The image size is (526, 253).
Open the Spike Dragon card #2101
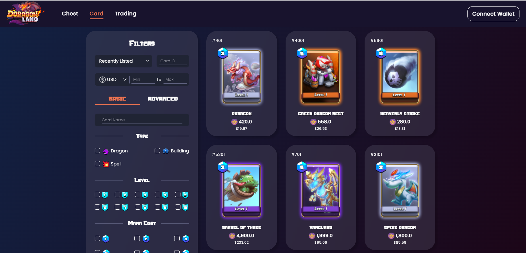[400, 197]
